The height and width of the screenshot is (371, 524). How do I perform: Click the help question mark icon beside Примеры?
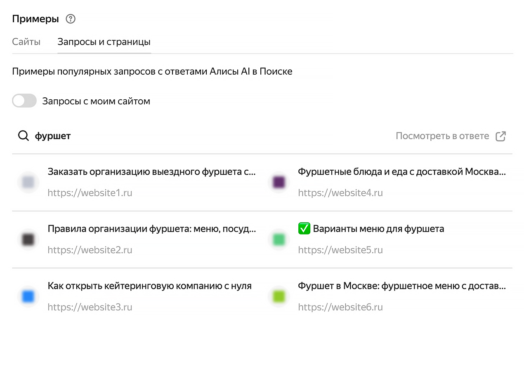coord(71,19)
